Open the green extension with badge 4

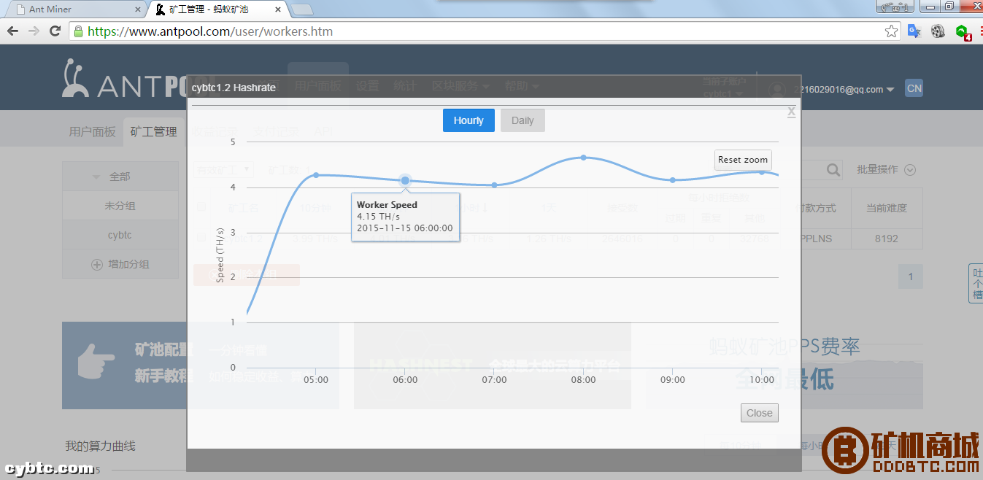point(963,32)
